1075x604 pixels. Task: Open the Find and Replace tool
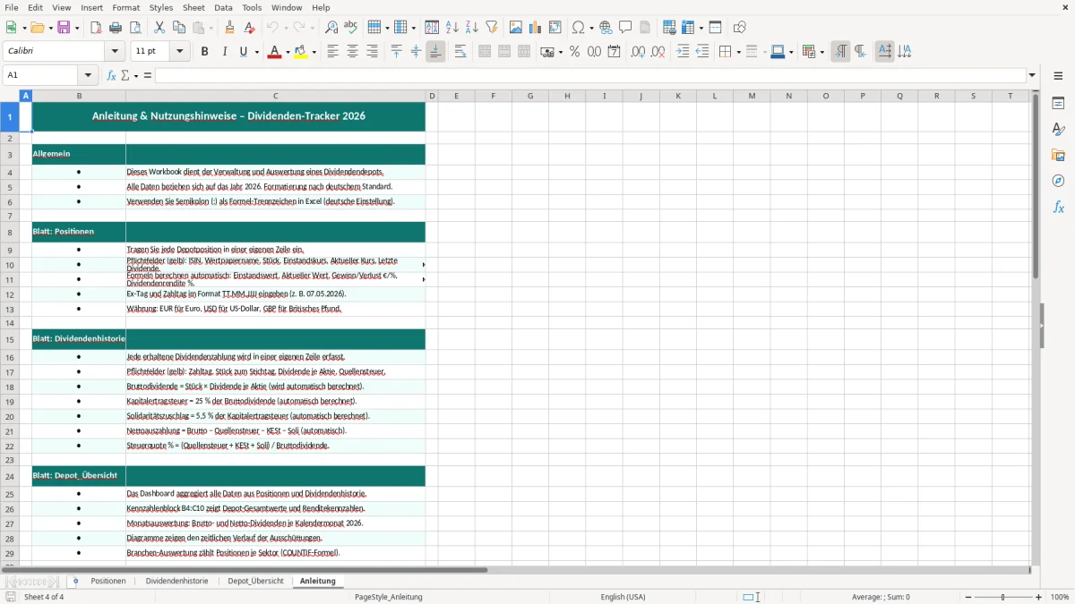coord(331,28)
